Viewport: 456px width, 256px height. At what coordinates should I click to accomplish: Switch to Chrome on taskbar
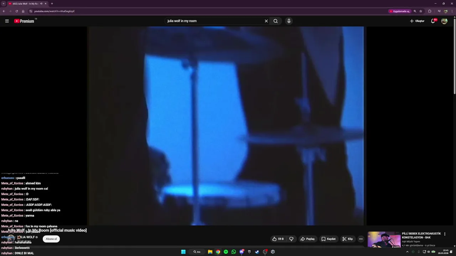coord(218,252)
